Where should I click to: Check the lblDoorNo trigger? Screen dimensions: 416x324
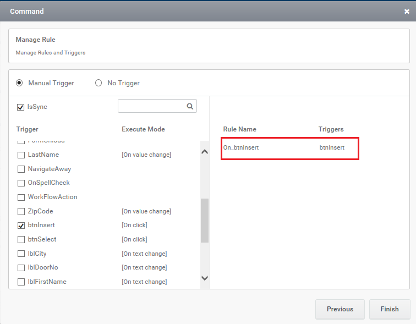[21, 268]
